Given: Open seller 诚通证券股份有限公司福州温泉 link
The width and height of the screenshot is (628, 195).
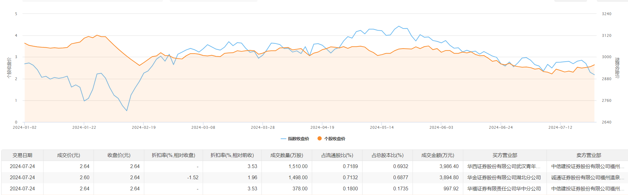Looking at the screenshot, I should (587, 178).
